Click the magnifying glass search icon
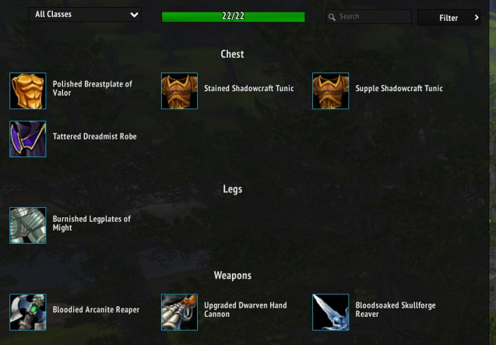 pyautogui.click(x=332, y=17)
